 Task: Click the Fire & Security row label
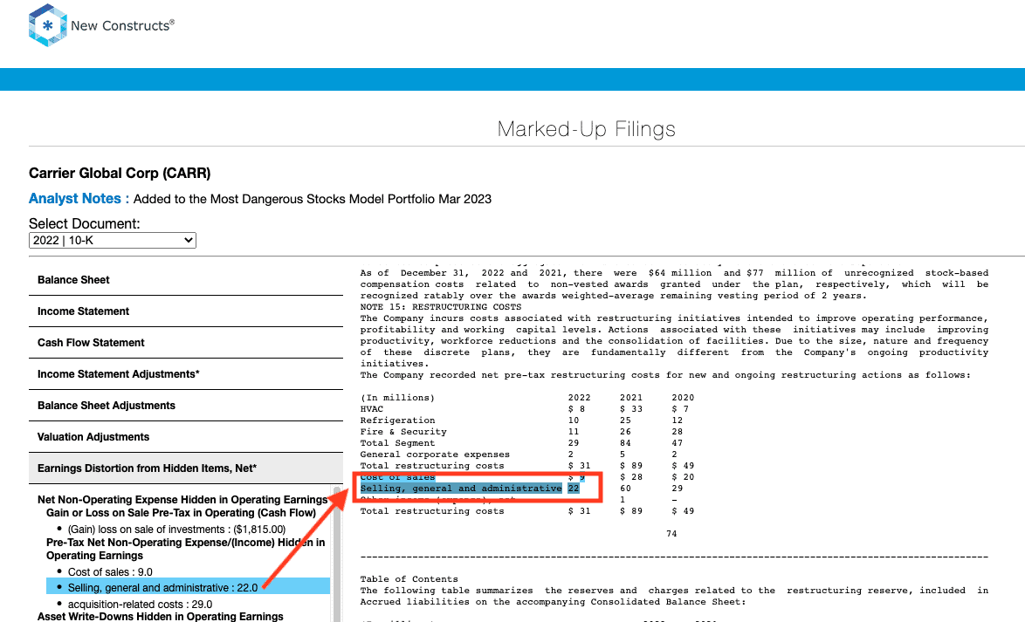(403, 431)
